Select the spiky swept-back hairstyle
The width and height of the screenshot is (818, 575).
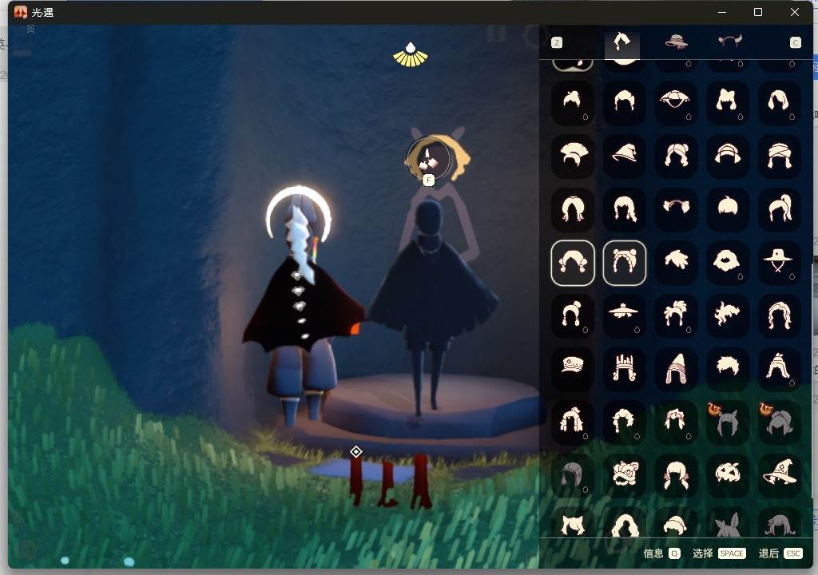tap(675, 262)
